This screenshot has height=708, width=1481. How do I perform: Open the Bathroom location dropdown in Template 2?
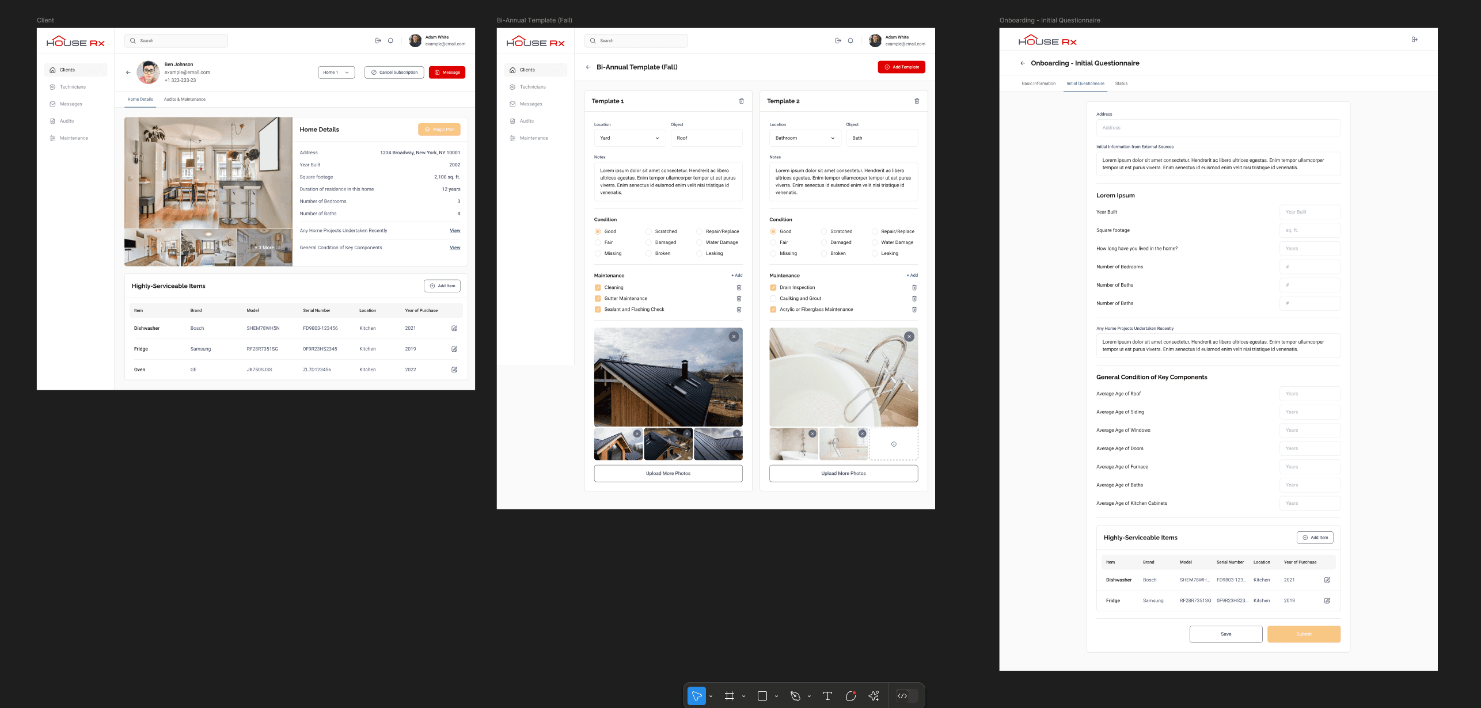click(804, 138)
